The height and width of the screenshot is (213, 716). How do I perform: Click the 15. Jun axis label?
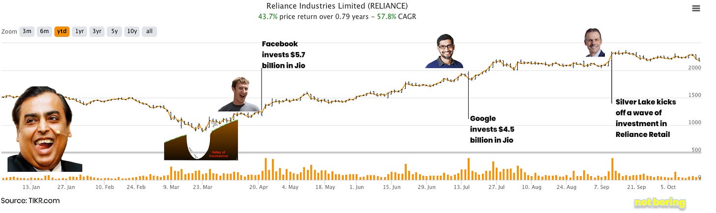[392, 187]
